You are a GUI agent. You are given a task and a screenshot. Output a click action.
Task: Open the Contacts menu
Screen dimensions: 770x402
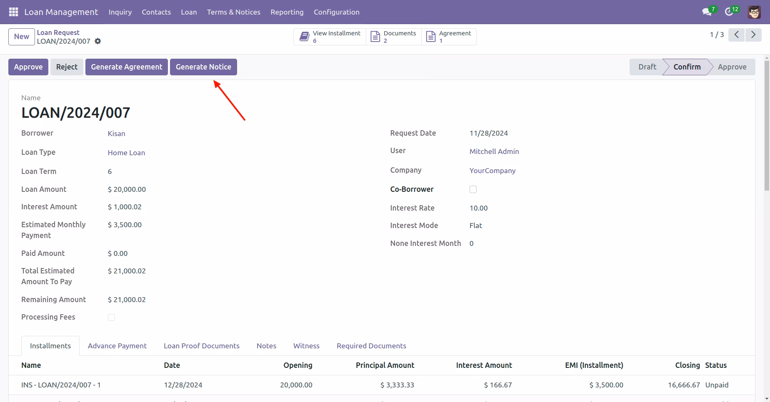tap(156, 12)
